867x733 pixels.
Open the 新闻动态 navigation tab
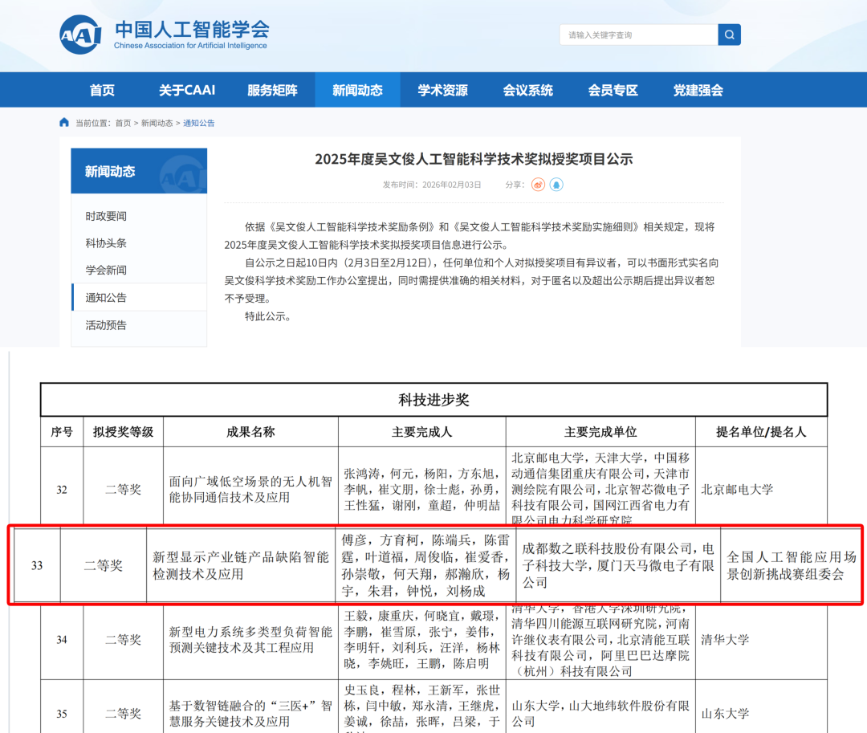pos(357,90)
